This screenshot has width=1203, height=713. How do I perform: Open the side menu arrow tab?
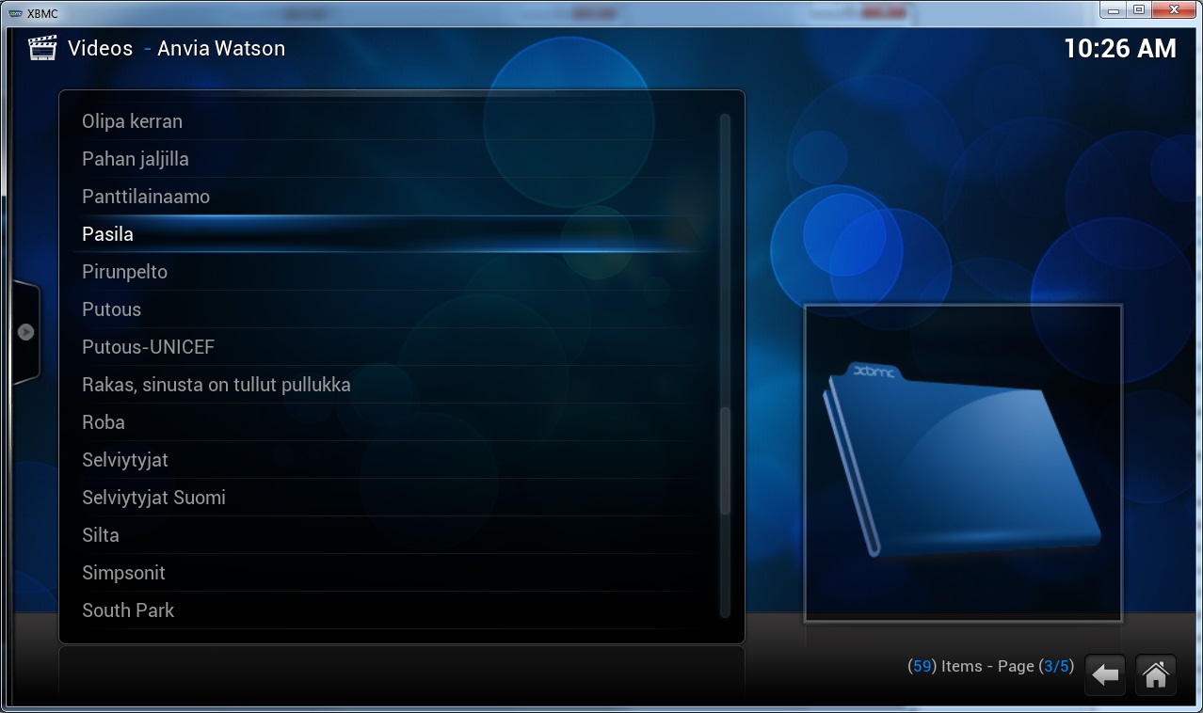(x=25, y=332)
